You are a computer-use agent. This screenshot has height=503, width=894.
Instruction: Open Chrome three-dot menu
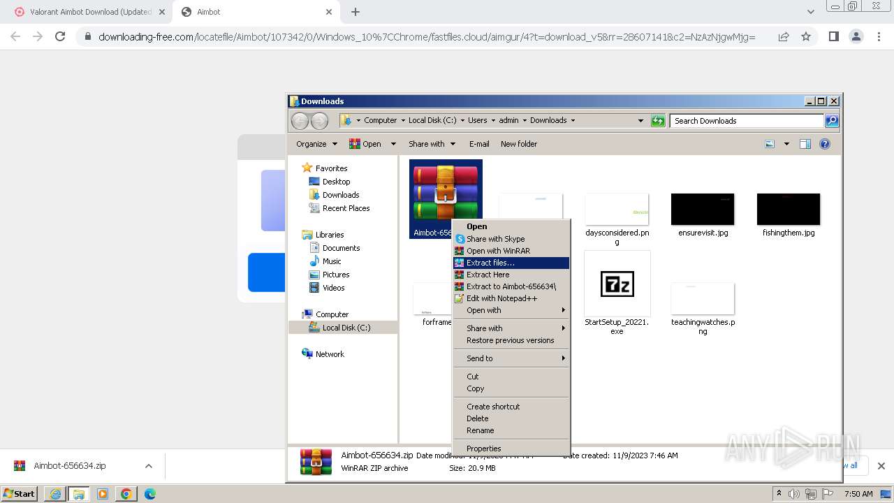[x=879, y=36]
